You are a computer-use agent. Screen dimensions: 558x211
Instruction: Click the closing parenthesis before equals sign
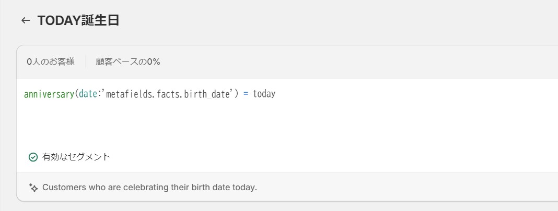point(237,94)
